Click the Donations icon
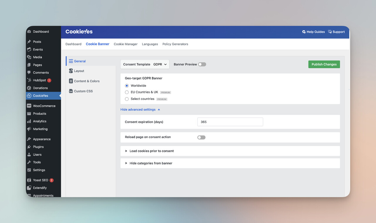Screen dimensions: 376x223 click(x=29, y=88)
